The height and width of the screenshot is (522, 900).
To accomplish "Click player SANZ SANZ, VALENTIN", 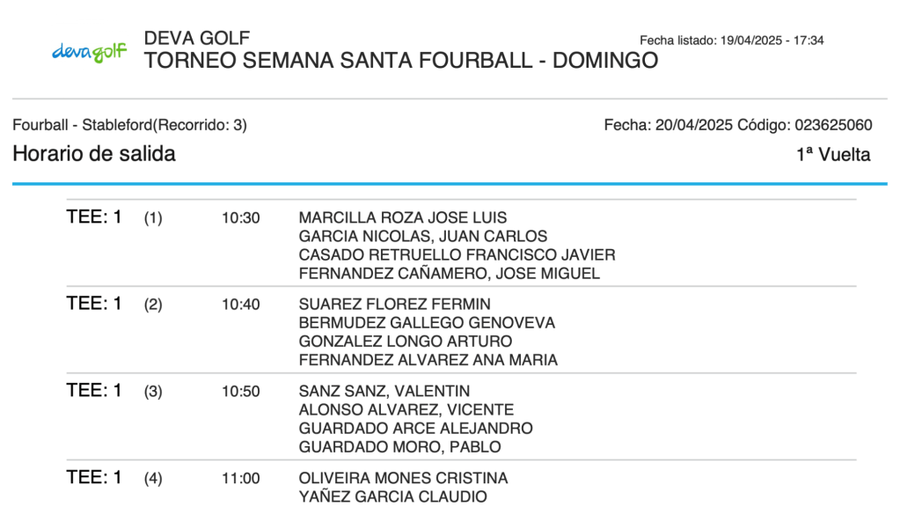I will (x=384, y=391).
